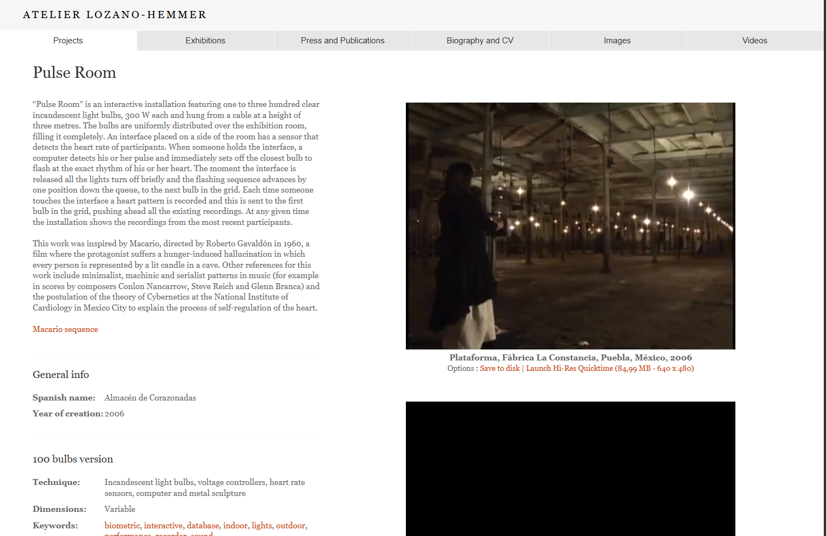This screenshot has width=826, height=536.
Task: Switch to the Biography and CV tab
Action: point(479,40)
